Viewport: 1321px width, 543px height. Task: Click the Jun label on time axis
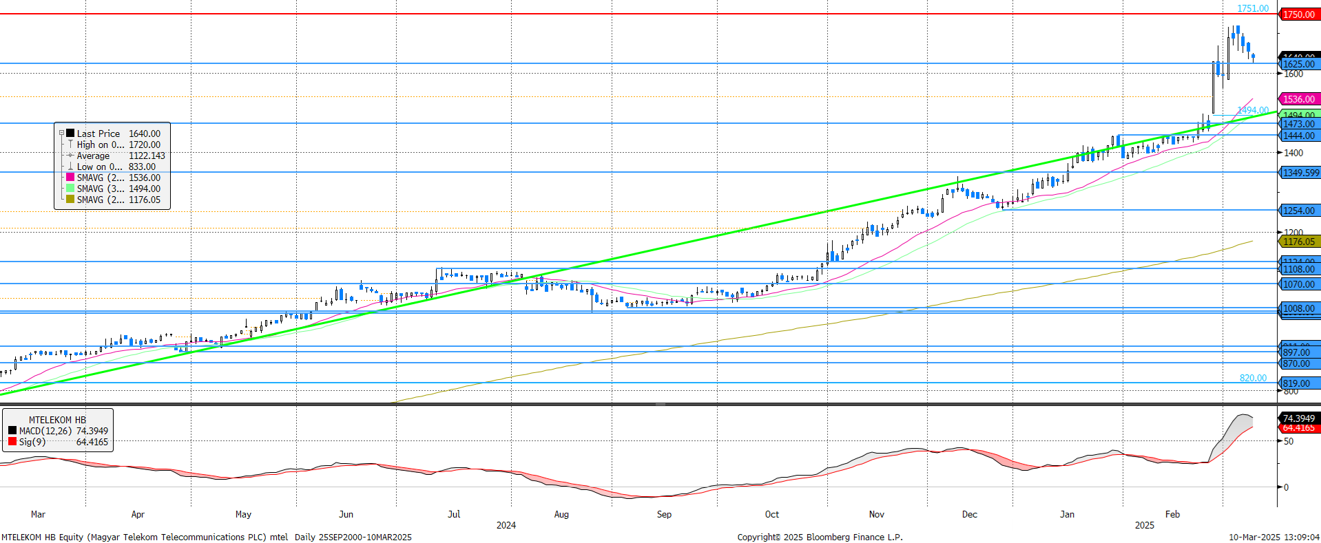pyautogui.click(x=346, y=514)
